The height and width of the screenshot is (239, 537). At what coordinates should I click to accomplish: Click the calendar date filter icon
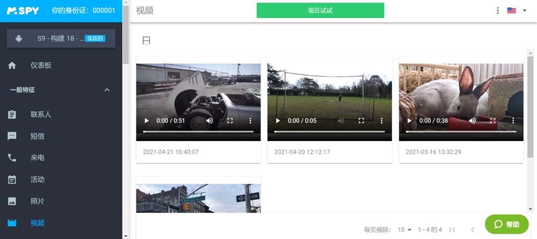tap(146, 41)
